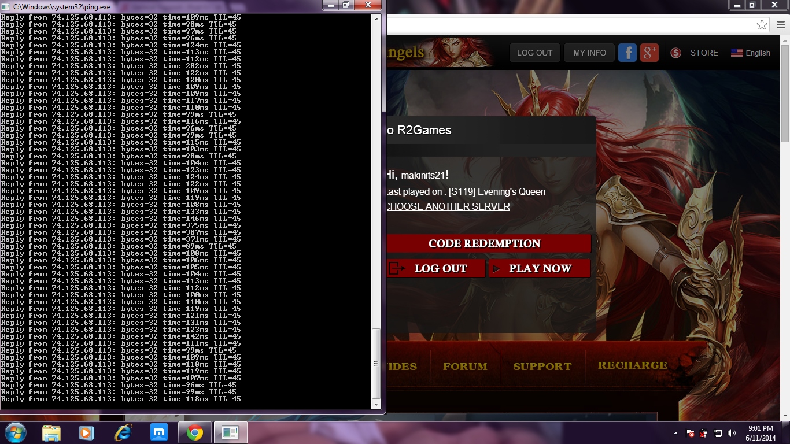Click the ping.exe scrollbar down arrow

coord(376,404)
